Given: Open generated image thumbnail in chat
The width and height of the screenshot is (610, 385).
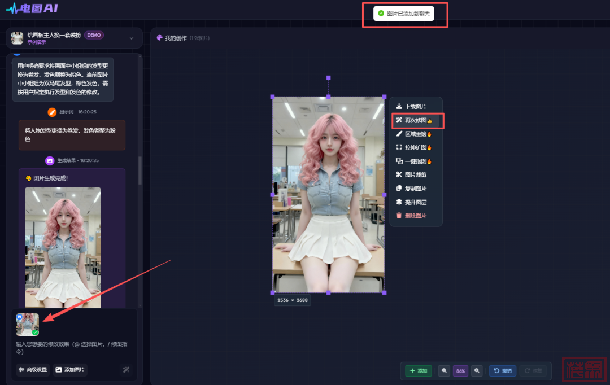Looking at the screenshot, I should [x=63, y=246].
